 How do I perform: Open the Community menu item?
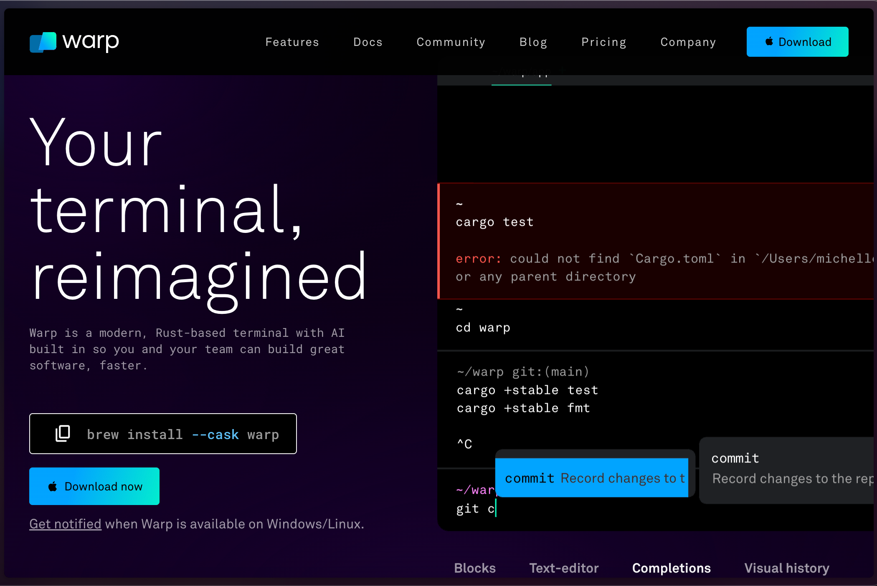click(x=451, y=42)
